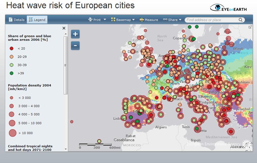Click the dark green '>39' legend swatch

pos(12,73)
